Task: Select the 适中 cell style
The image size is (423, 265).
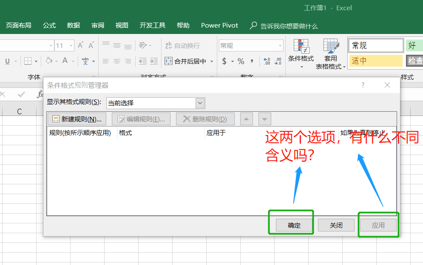Action: [x=376, y=61]
